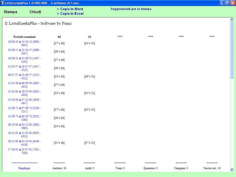Select period 06/07/57 al 31/08/57

pos(24,76)
